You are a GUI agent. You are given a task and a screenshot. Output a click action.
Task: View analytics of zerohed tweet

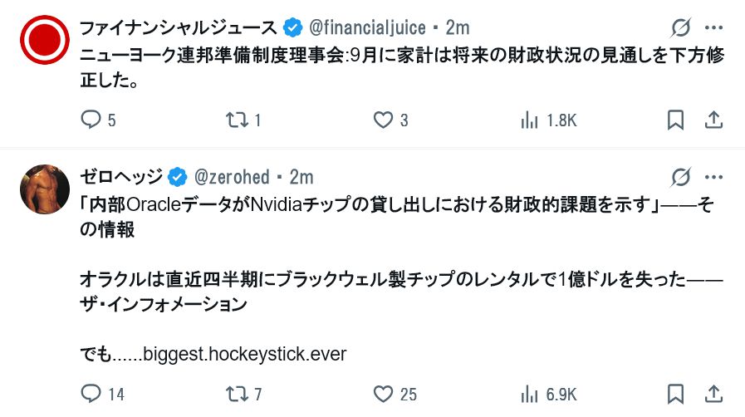point(529,394)
